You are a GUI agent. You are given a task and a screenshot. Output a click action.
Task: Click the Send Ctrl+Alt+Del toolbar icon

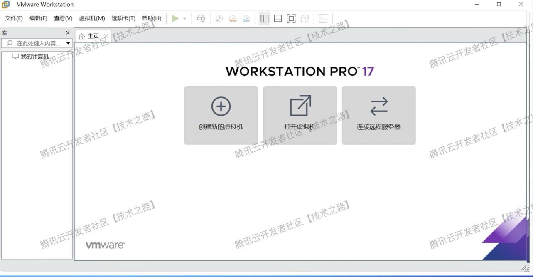pos(200,18)
